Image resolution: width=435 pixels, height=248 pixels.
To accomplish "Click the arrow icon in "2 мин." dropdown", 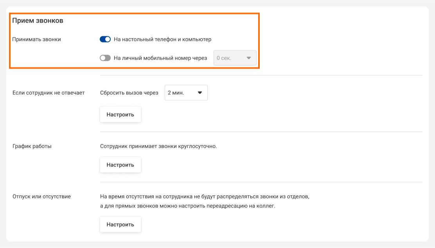I will point(200,93).
